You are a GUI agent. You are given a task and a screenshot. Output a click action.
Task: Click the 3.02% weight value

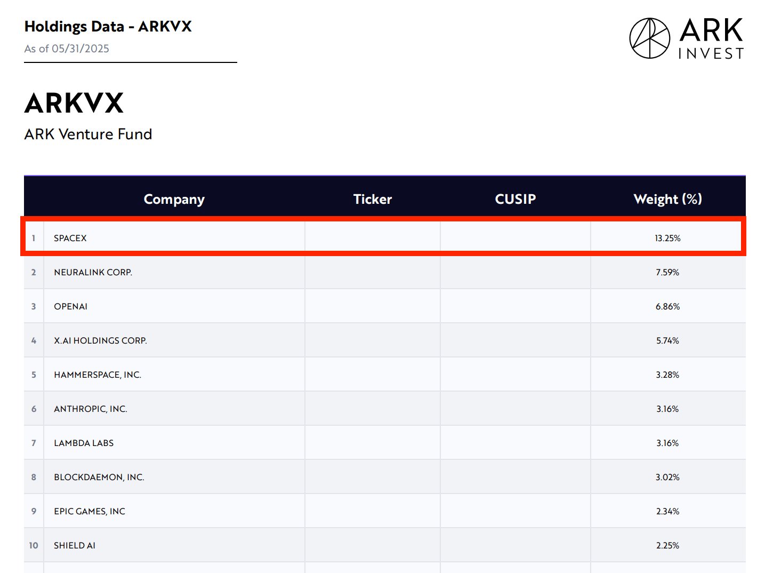(668, 477)
